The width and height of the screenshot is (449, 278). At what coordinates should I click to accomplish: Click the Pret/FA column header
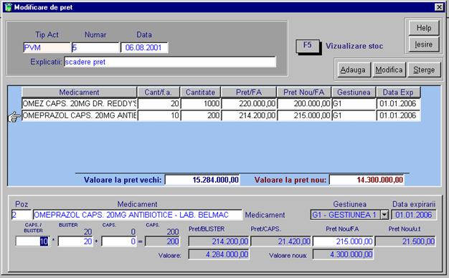[249, 92]
